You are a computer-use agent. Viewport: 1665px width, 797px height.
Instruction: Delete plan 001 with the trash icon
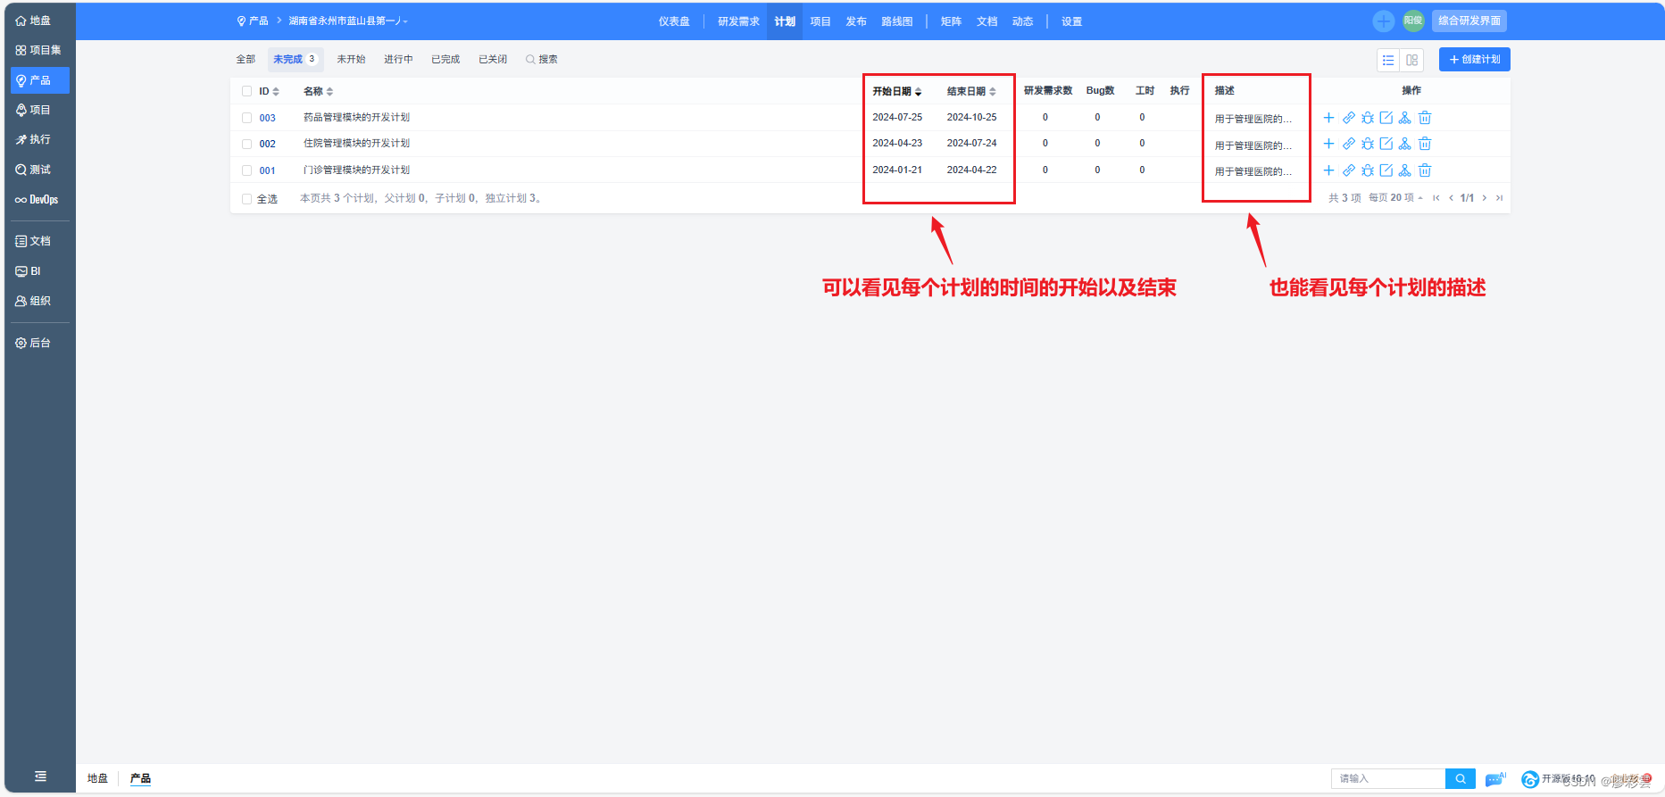click(1425, 170)
